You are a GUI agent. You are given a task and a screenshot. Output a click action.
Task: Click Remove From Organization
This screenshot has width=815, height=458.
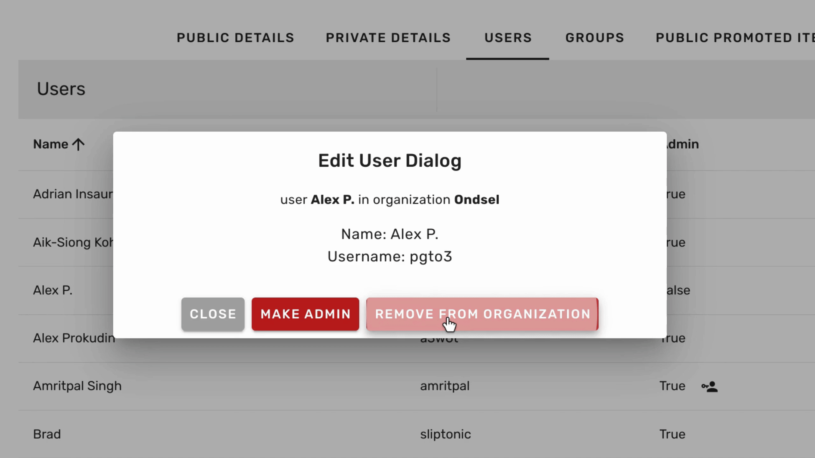click(482, 314)
